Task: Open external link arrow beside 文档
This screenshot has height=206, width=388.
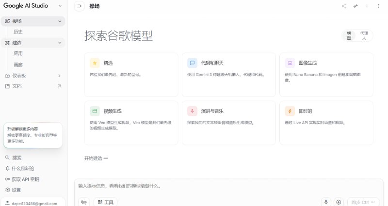Action: pos(59,86)
